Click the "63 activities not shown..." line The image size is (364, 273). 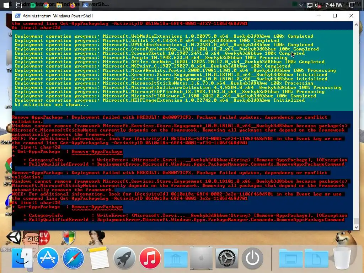coord(51,105)
